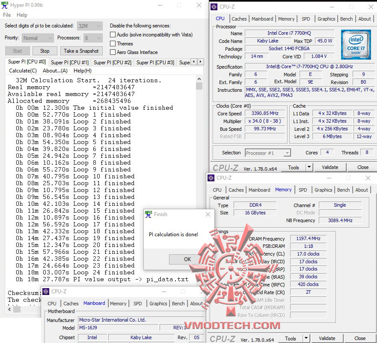Open the Calculate(C) menu
The image size is (377, 343).
(23, 71)
